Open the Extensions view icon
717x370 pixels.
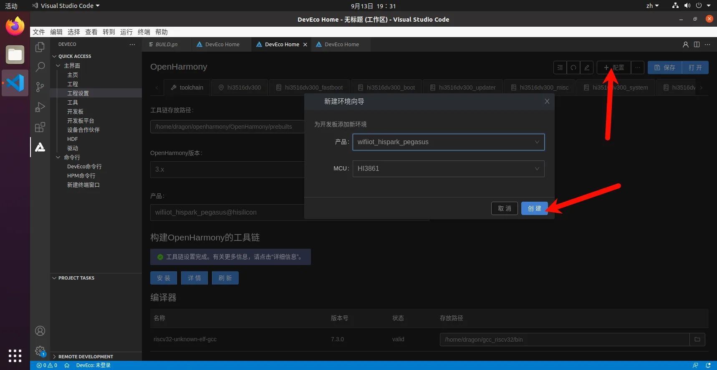(x=40, y=127)
